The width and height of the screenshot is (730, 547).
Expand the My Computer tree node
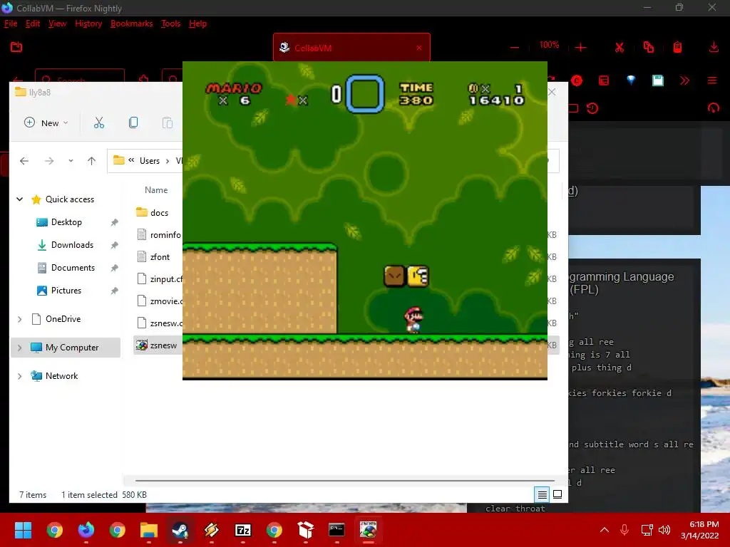[19, 348]
